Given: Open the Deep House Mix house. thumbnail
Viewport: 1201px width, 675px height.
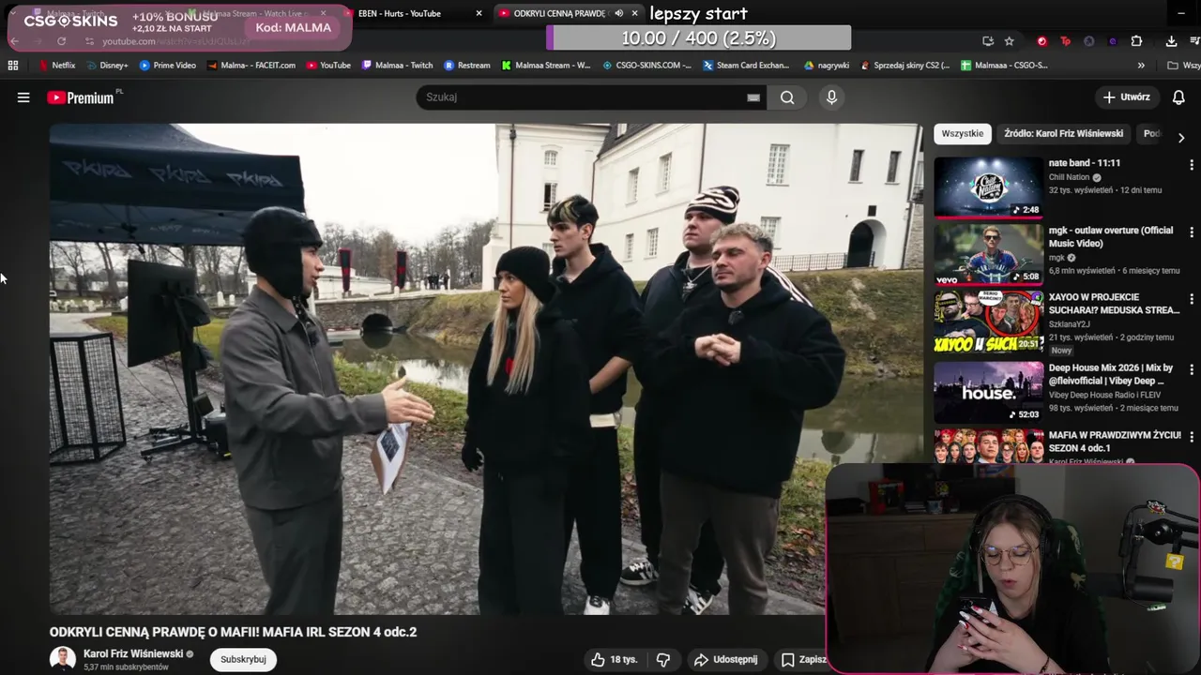Looking at the screenshot, I should [988, 392].
